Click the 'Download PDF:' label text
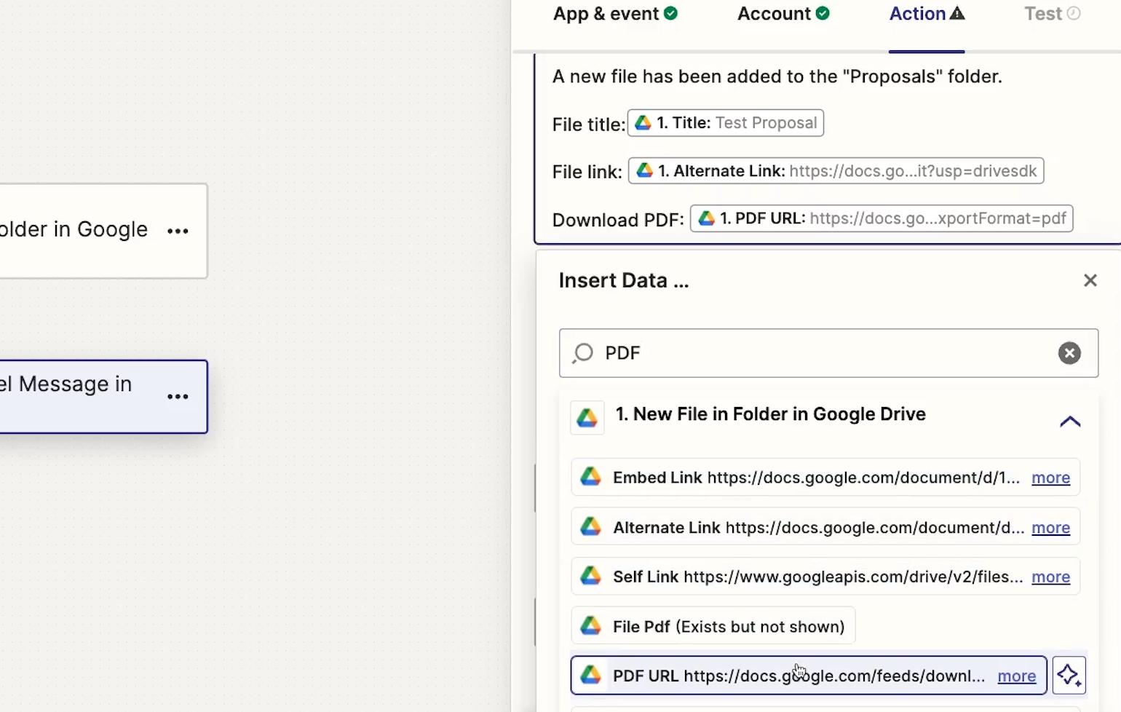This screenshot has height=712, width=1121. tap(618, 220)
